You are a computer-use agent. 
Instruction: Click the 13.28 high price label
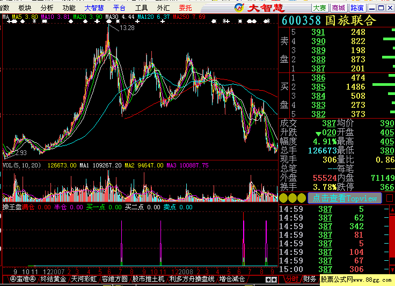click(x=127, y=28)
